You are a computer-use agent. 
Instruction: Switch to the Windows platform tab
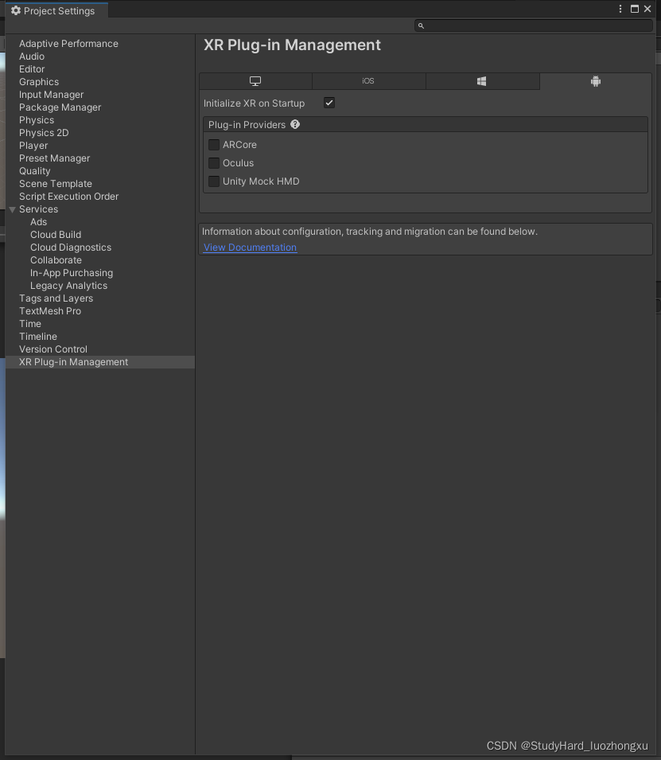click(482, 81)
